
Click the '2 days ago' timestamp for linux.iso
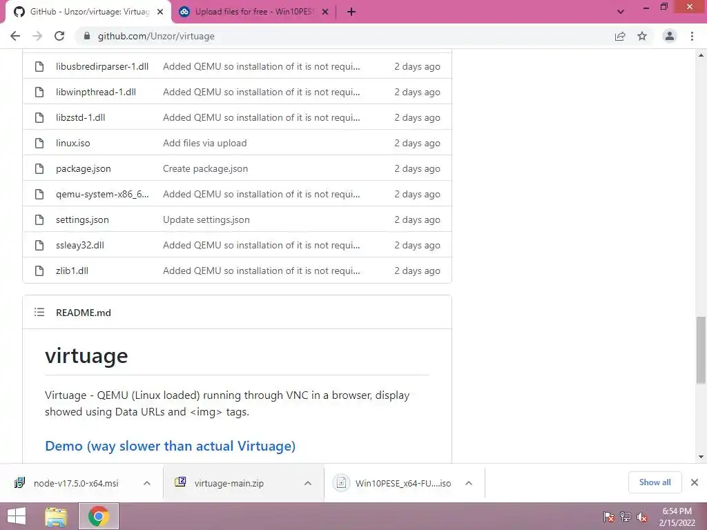(417, 143)
